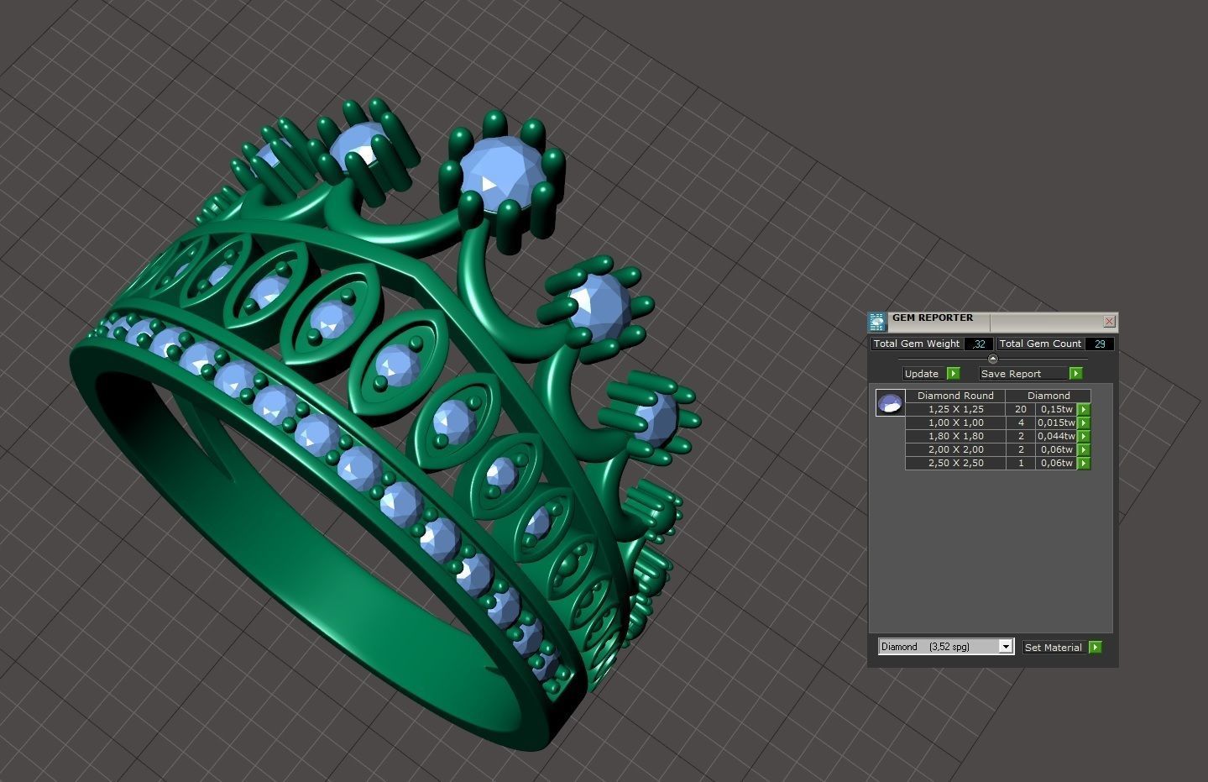This screenshot has height=782, width=1208.
Task: Click the Gem Reporter panel icon
Action: [877, 322]
